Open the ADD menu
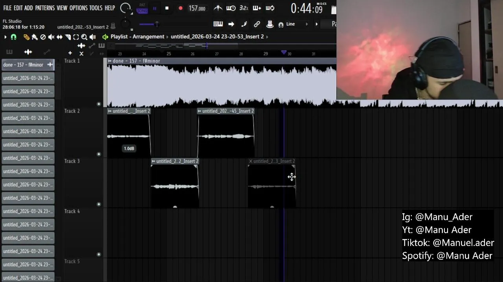Viewport: 503px width, 282px height. [29, 8]
